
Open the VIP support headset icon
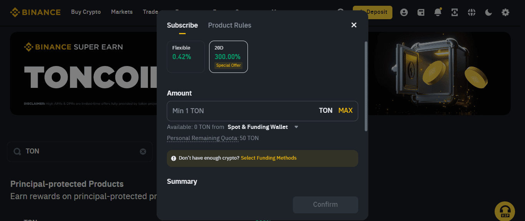[x=504, y=211]
